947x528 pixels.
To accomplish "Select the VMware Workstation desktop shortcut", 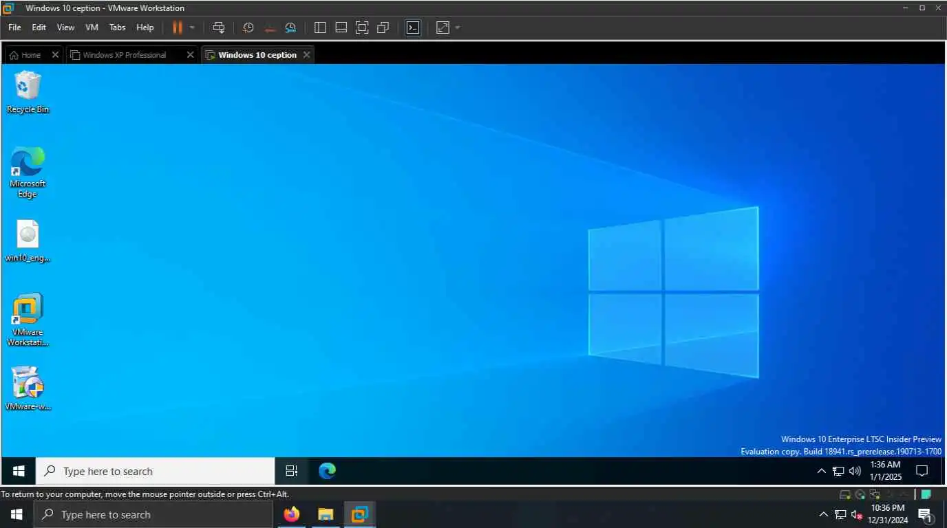I will [x=28, y=320].
